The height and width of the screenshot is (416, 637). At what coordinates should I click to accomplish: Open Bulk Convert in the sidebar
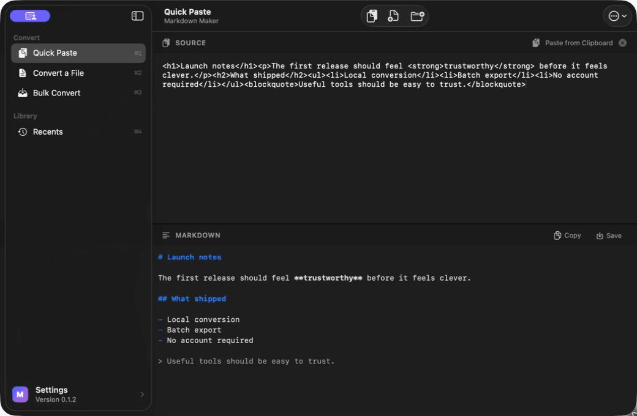(78, 93)
